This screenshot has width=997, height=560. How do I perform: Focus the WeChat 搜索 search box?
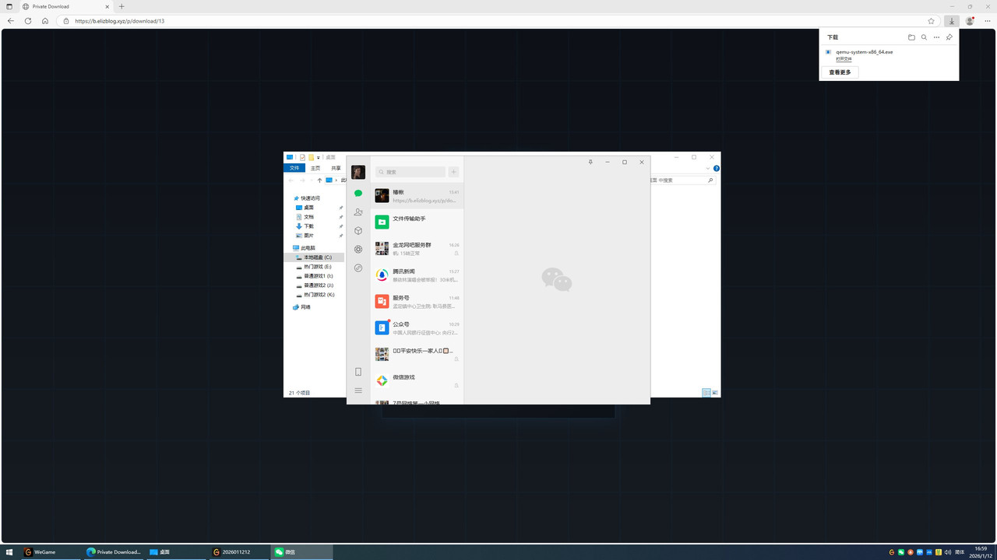(x=410, y=172)
